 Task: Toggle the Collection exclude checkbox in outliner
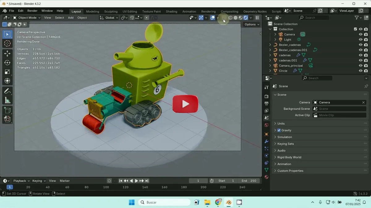355,29
